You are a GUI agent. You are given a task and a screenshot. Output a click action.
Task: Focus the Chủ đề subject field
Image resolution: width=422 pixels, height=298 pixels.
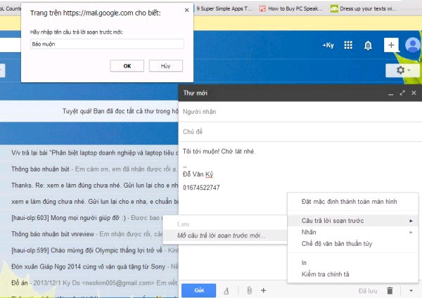pos(300,132)
